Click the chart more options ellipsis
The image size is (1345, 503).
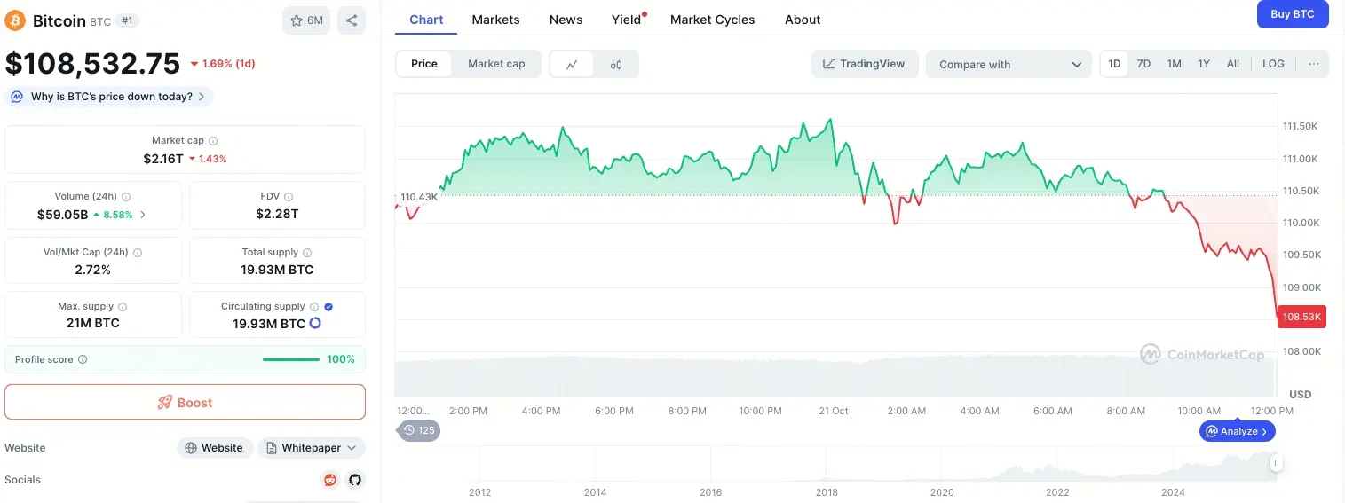[x=1313, y=64]
